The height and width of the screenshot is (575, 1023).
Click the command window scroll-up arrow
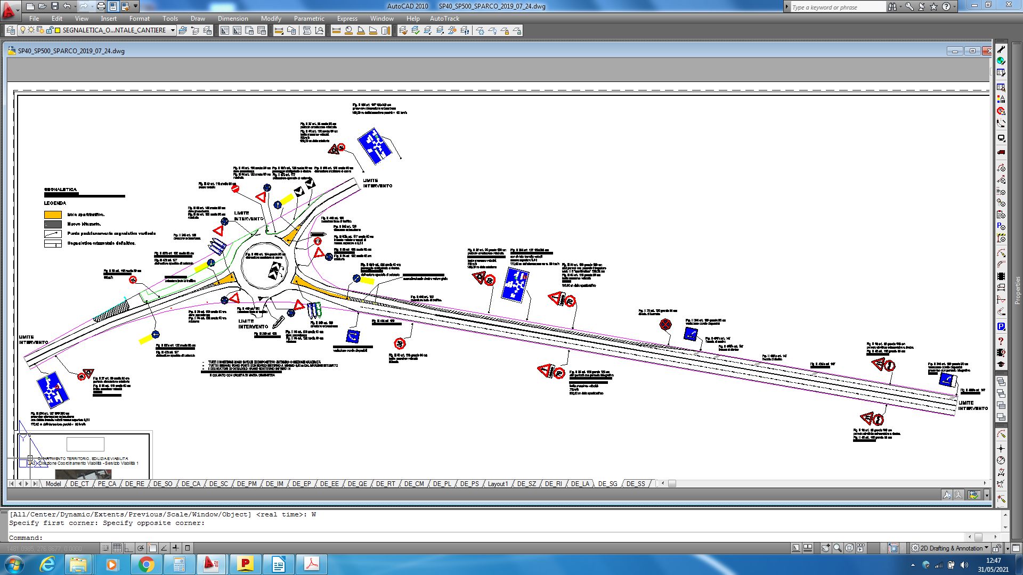(1006, 514)
